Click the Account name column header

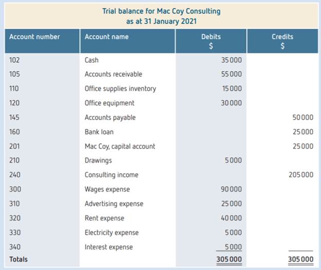pos(106,37)
